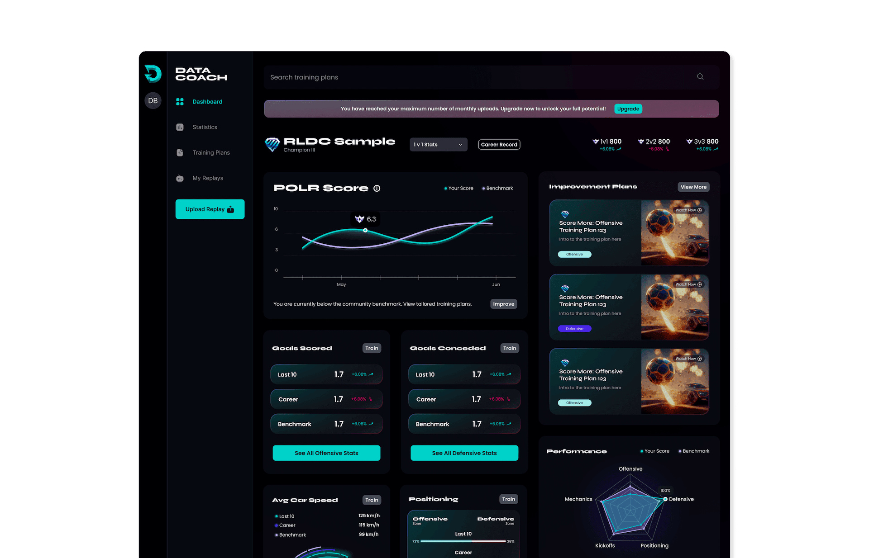Navigate to Training Plans in the sidebar
This screenshot has height=558, width=869.
(210, 152)
